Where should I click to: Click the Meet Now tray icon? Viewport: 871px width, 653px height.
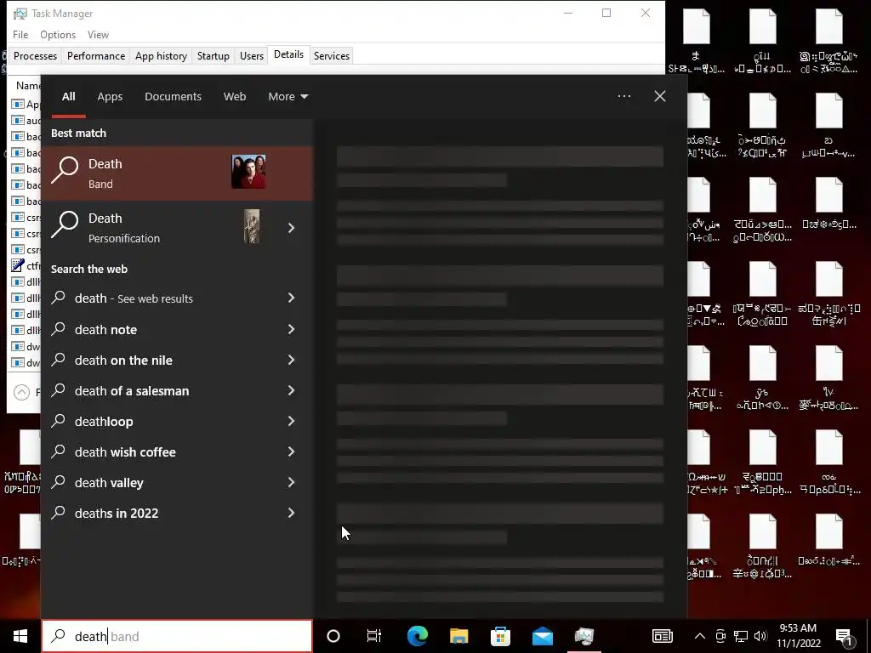tap(720, 636)
